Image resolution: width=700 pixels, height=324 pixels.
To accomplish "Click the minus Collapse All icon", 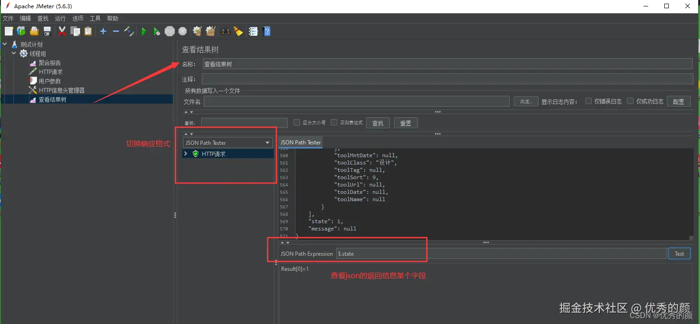I will (x=116, y=31).
